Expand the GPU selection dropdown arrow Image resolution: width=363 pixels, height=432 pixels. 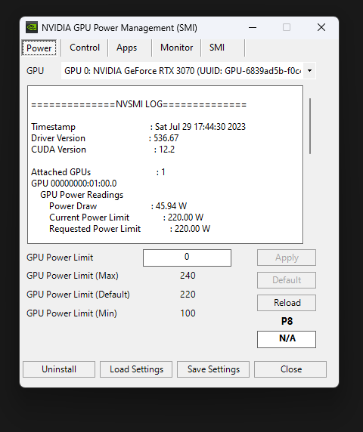tap(309, 71)
